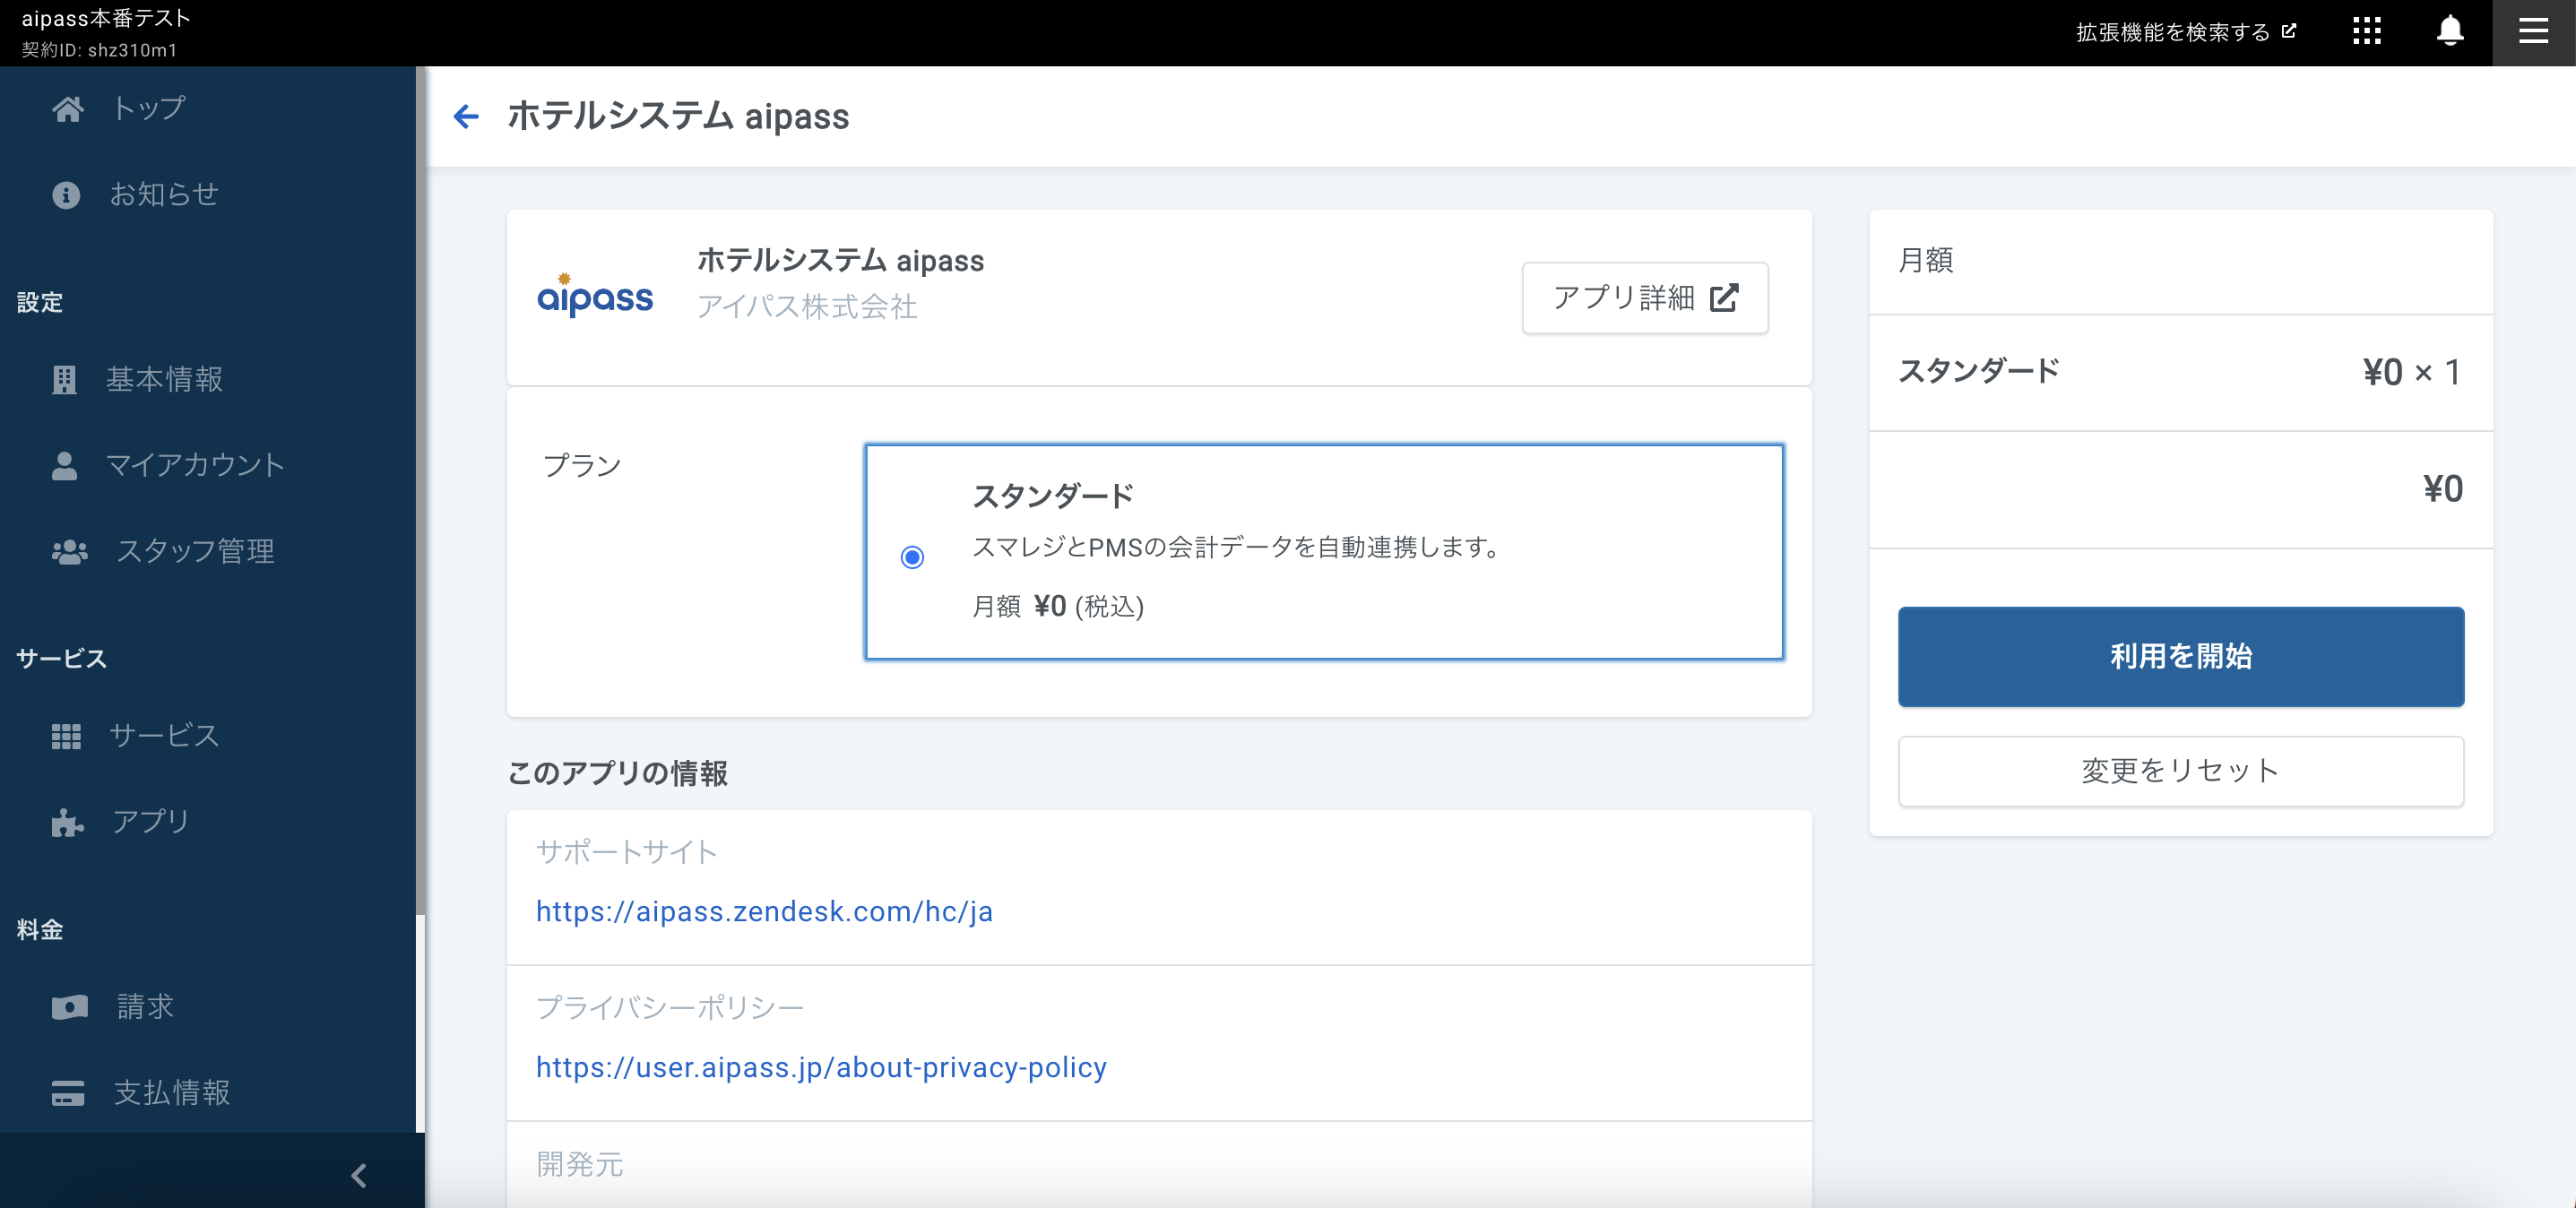
Task: Collapse the sidebar with the chevron
Action: click(x=359, y=1175)
